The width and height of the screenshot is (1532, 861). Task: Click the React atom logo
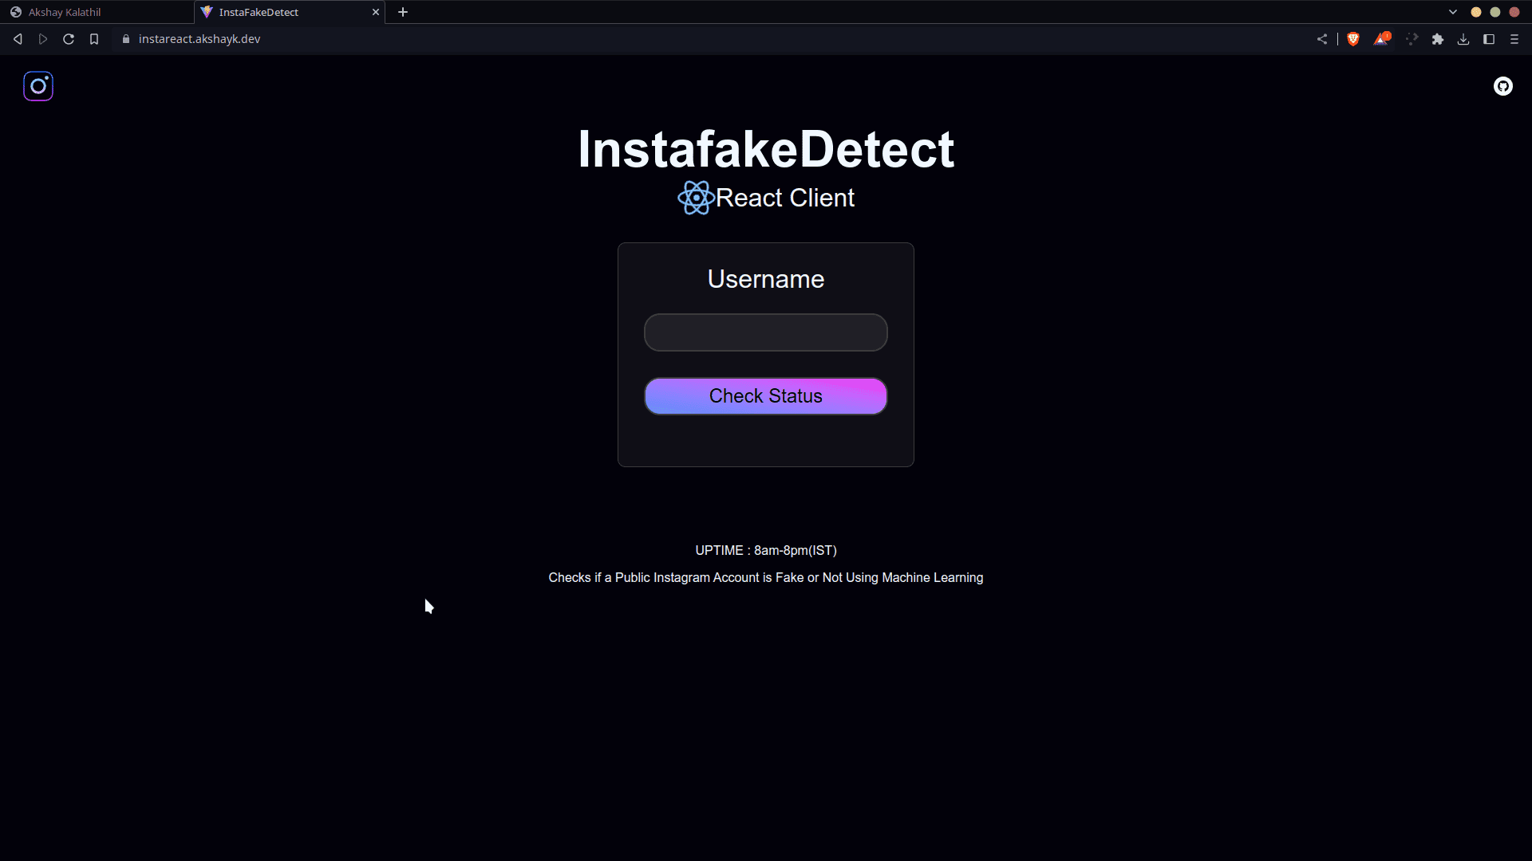click(x=696, y=198)
